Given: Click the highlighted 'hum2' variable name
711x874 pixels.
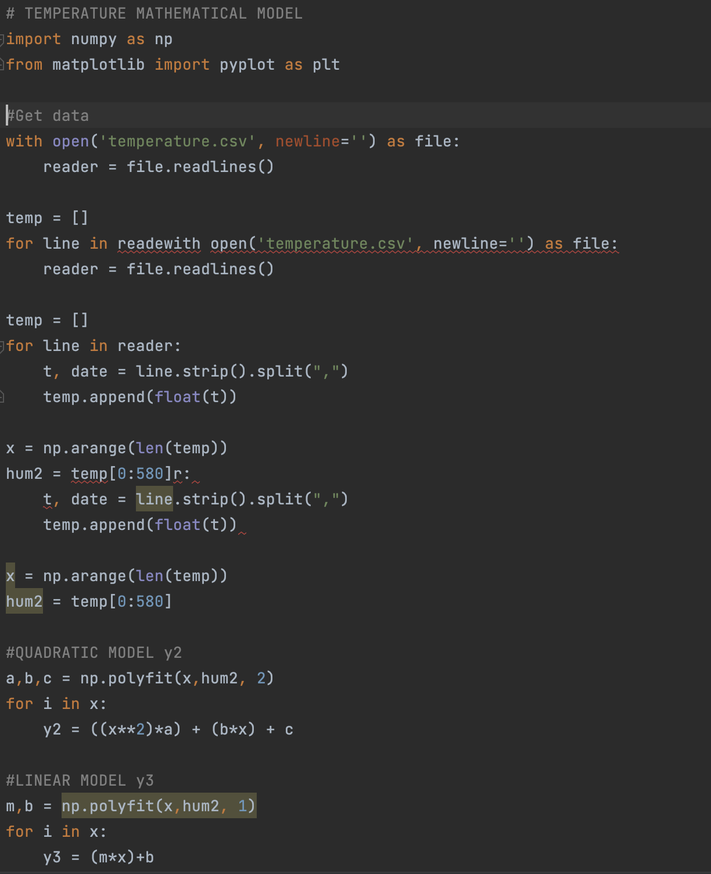Looking at the screenshot, I should pyautogui.click(x=24, y=601).
